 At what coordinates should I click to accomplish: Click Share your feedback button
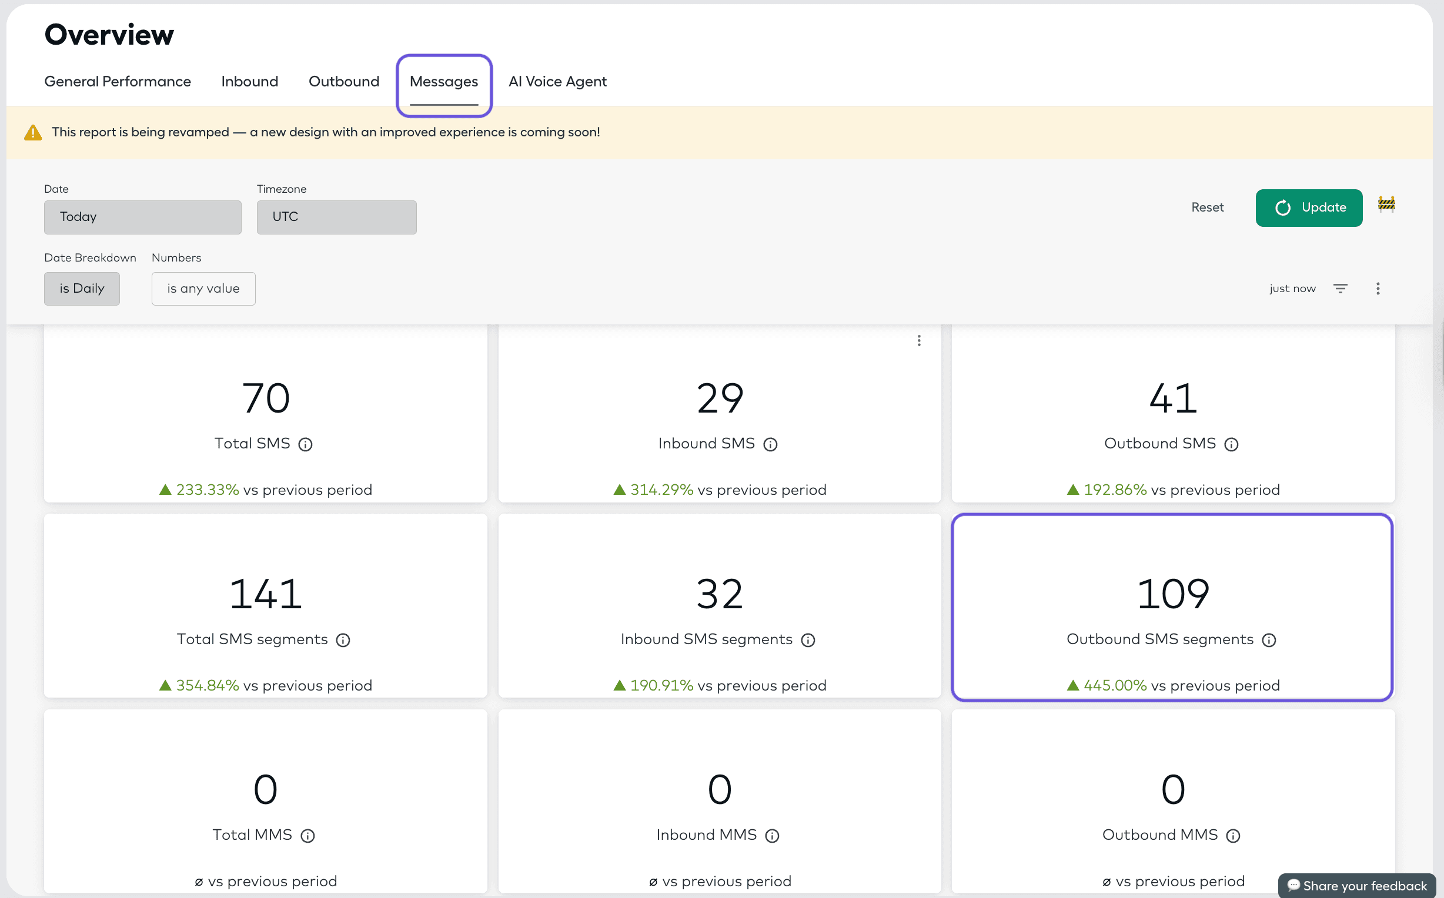coord(1357,886)
